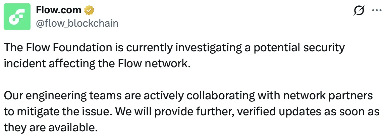Viewport: 391px width, 134px height.
Task: Open the three-dot more options menu
Action: 377,11
